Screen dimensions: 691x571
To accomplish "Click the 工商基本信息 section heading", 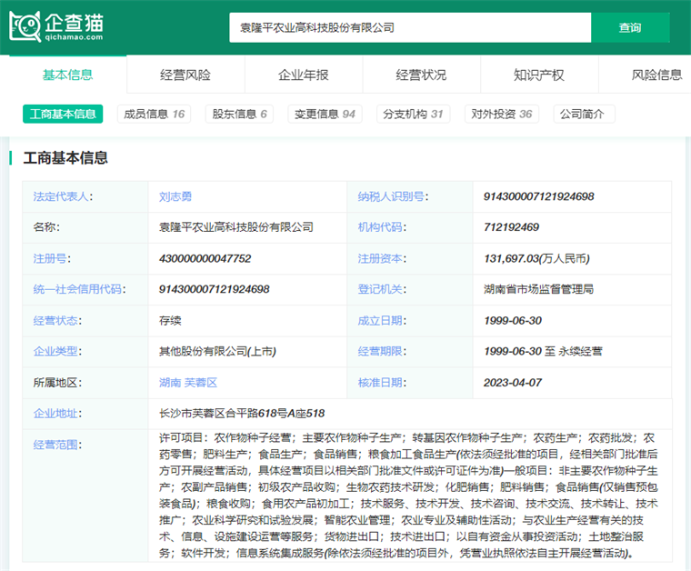I will (65, 157).
